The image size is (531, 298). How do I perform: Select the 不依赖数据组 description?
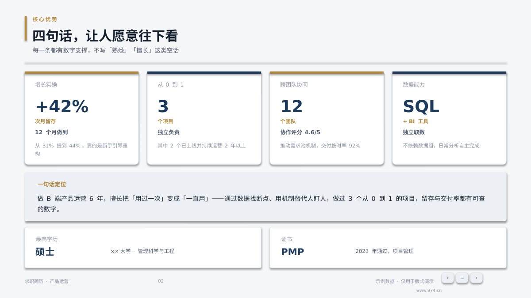(x=441, y=145)
